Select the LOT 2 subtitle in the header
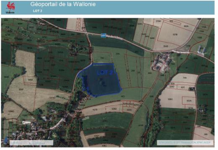This screenshot has height=150, width=218. pos(38,11)
